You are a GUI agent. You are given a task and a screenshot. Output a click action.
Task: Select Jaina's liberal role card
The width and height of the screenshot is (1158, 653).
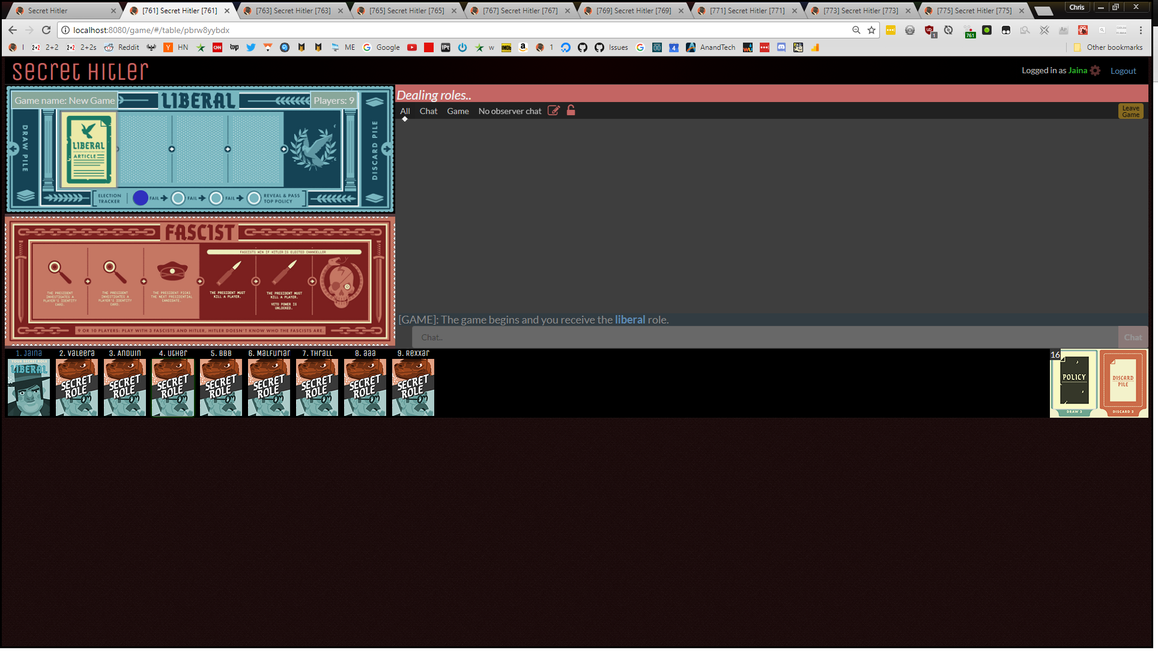tap(29, 387)
